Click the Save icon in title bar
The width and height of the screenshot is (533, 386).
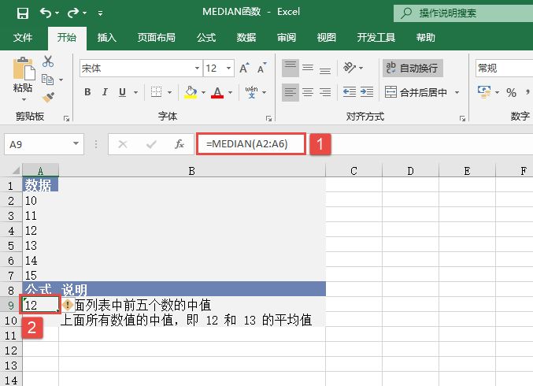22,13
